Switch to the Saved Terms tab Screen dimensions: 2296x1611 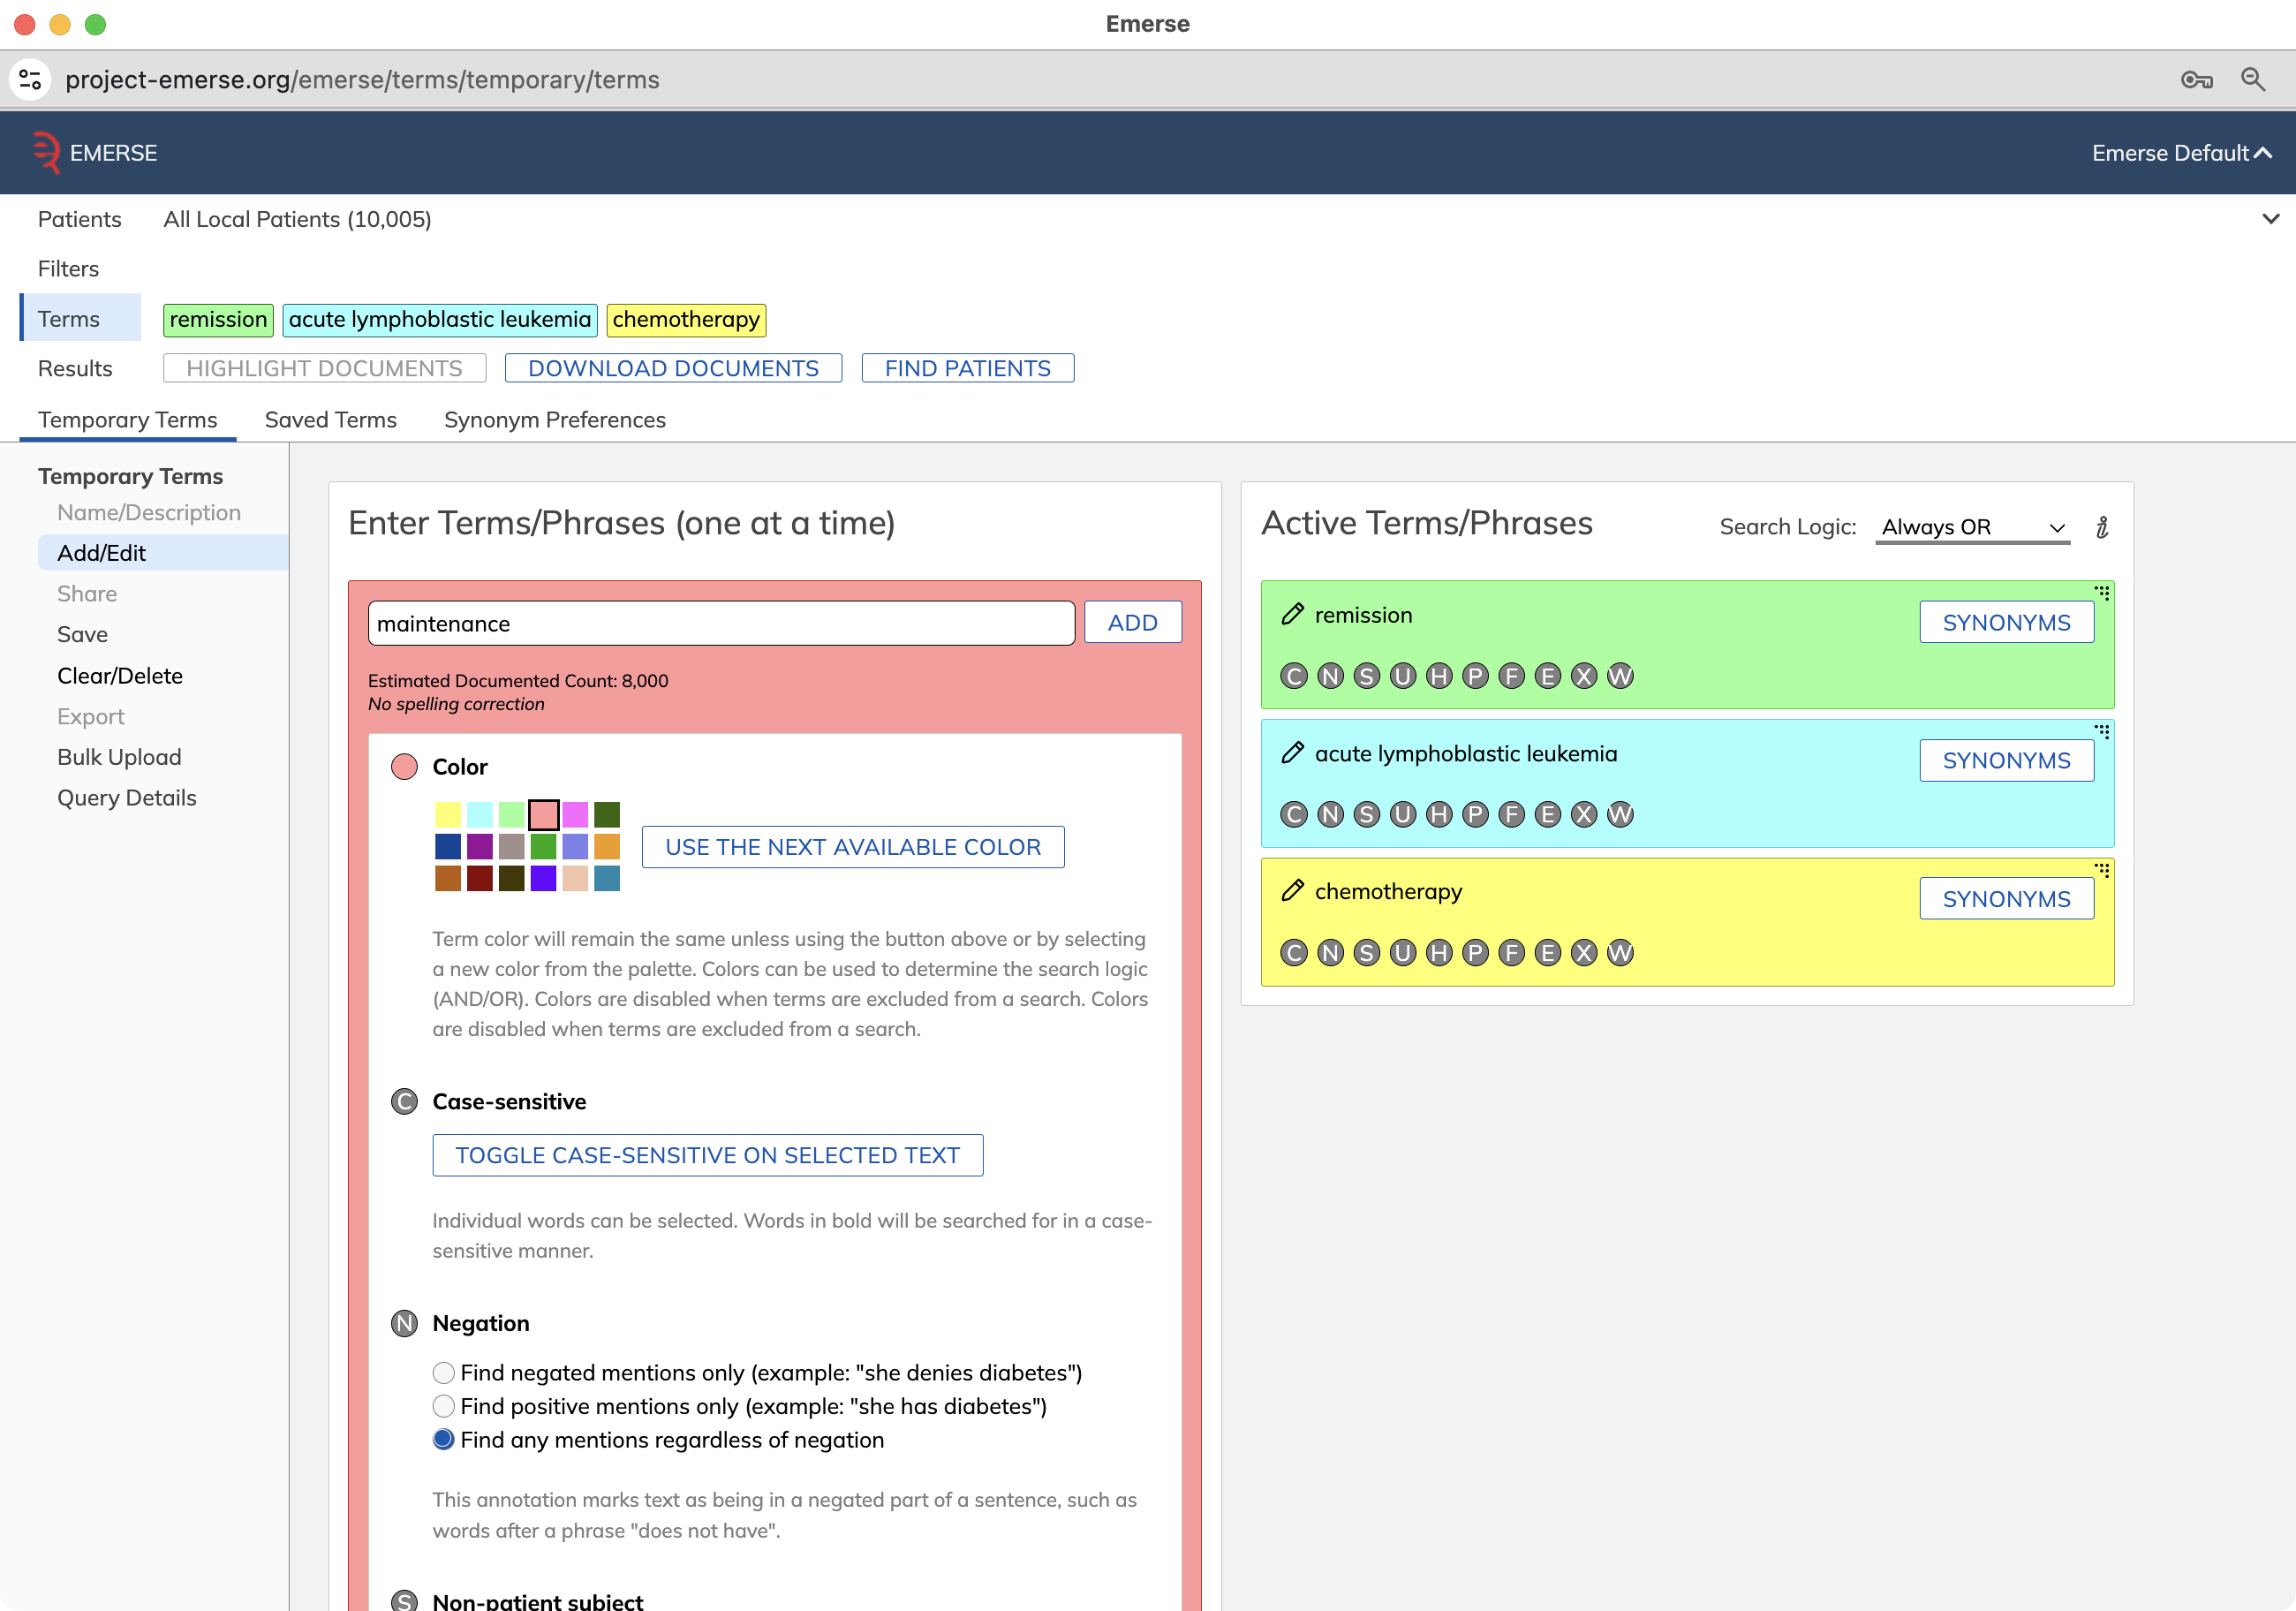point(330,420)
